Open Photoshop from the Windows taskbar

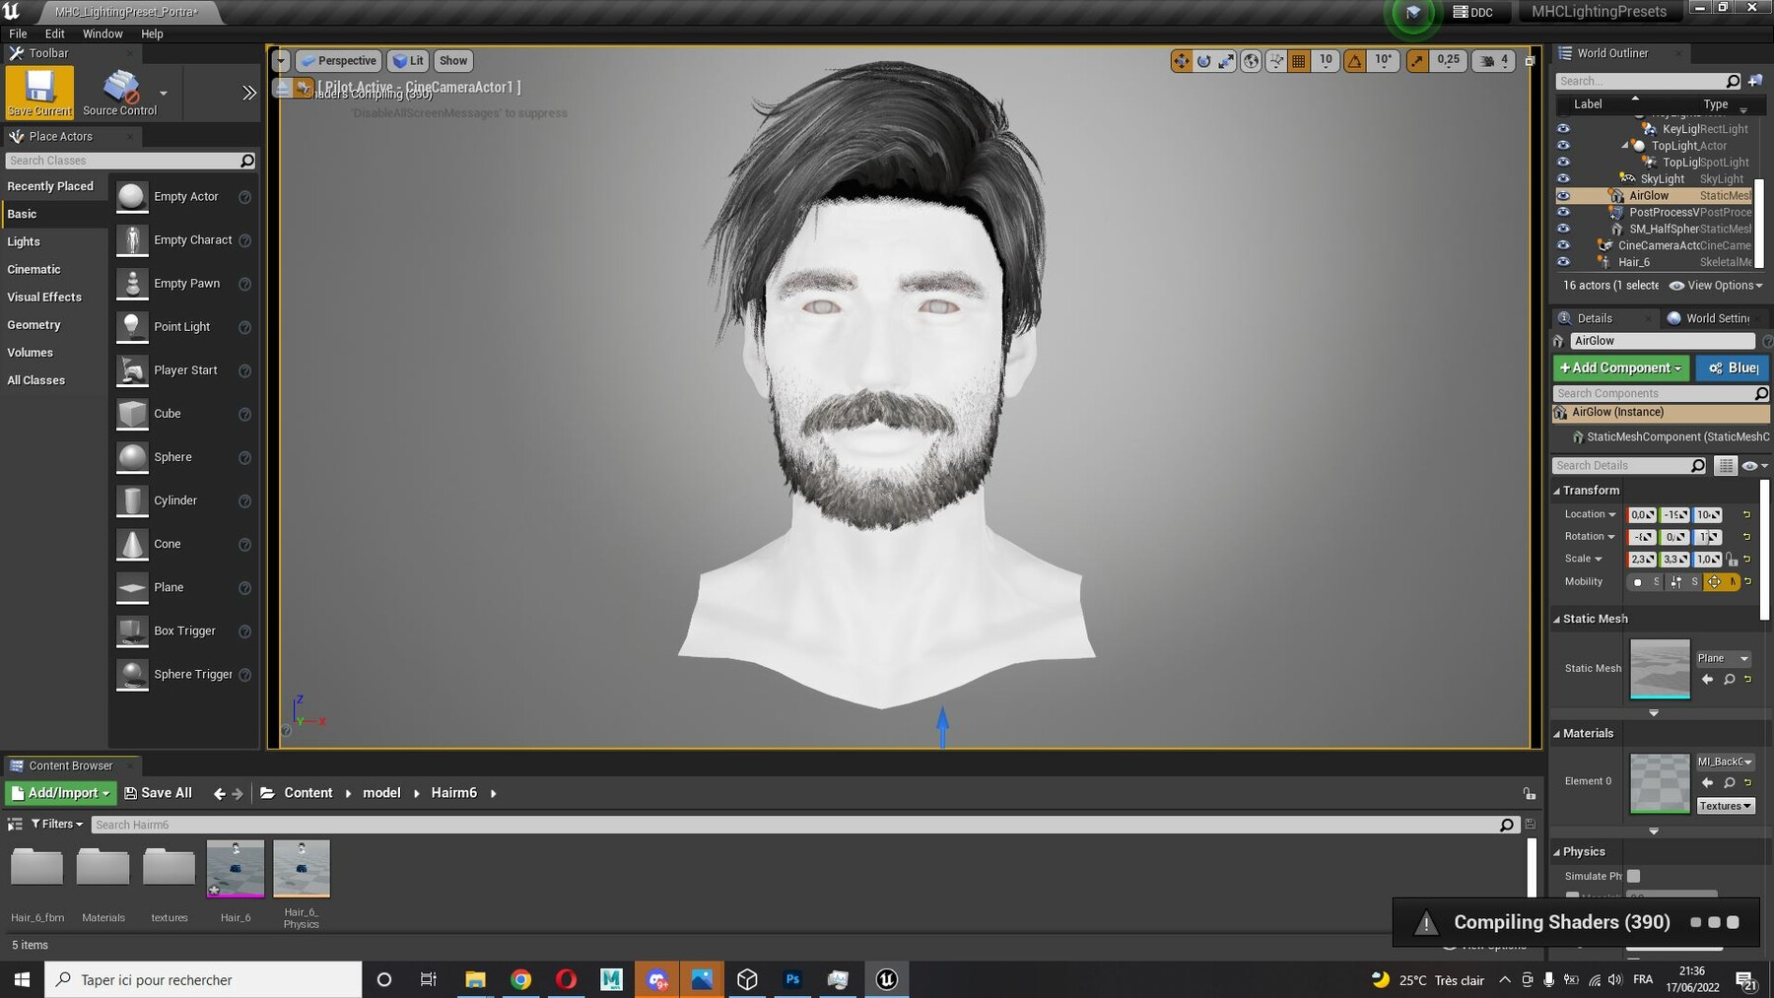(x=792, y=979)
